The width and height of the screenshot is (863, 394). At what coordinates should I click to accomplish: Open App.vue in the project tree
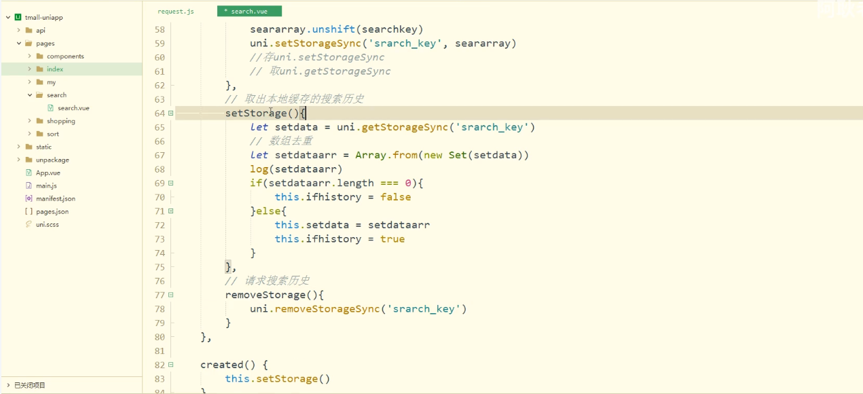48,173
